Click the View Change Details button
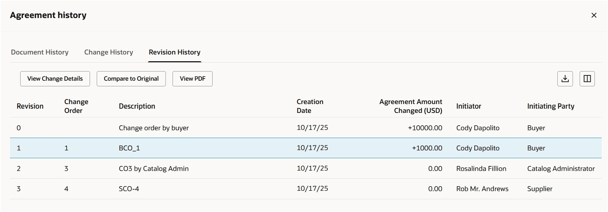Image resolution: width=608 pixels, height=212 pixels. tap(55, 79)
